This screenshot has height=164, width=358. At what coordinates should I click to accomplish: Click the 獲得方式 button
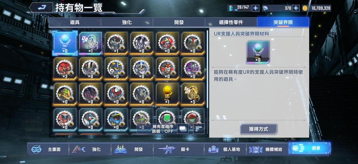pyautogui.click(x=258, y=129)
